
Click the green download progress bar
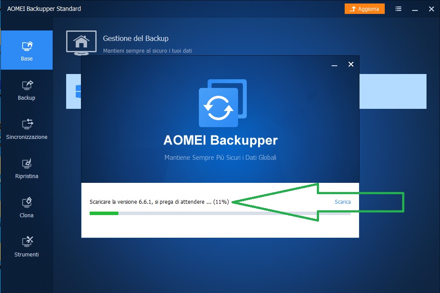(x=104, y=213)
